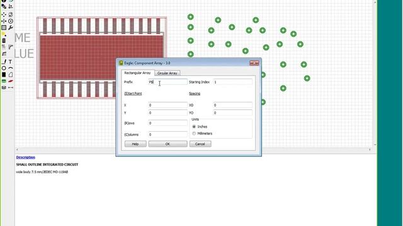The height and width of the screenshot is (226, 403).
Task: Switch to the Rectangular Array tab
Action: click(137, 73)
